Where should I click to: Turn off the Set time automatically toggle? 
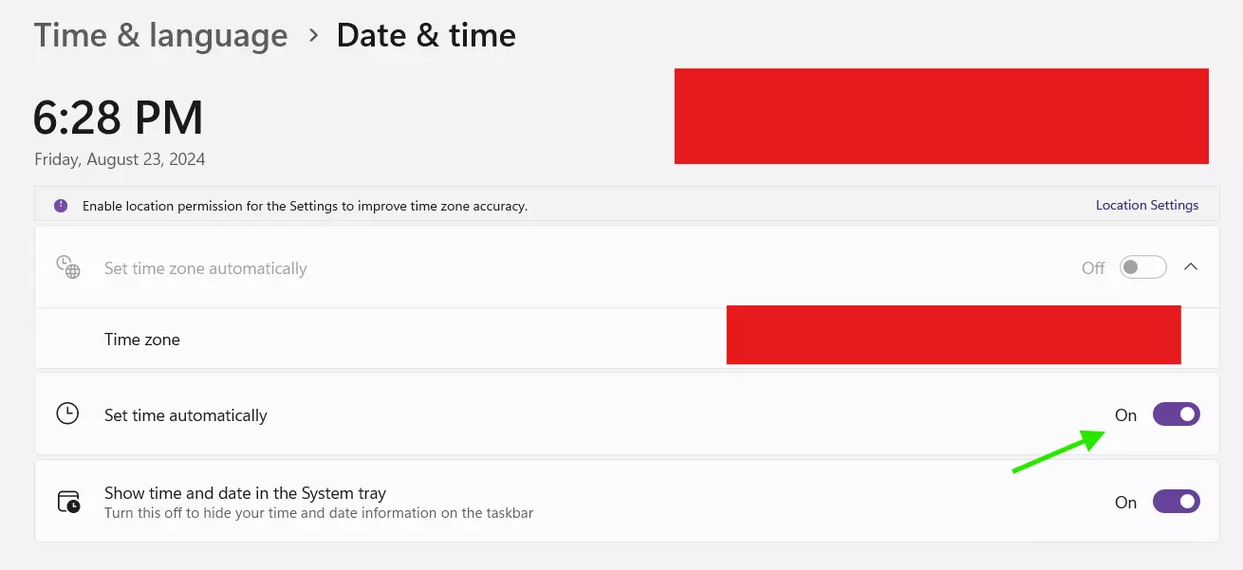1176,414
